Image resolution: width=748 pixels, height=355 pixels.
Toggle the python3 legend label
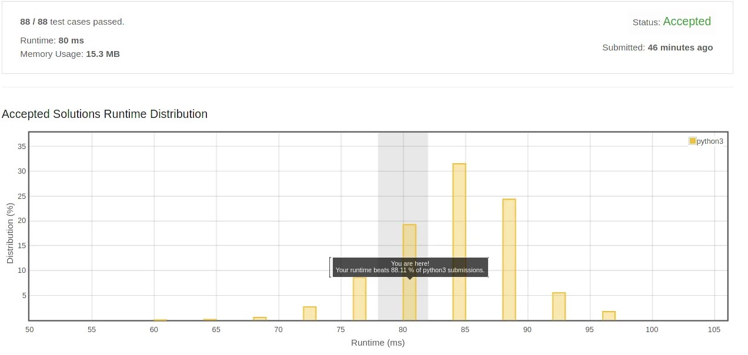tap(710, 141)
